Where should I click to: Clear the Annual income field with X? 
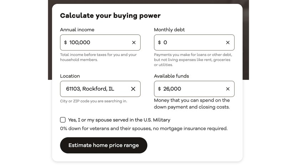point(134,42)
